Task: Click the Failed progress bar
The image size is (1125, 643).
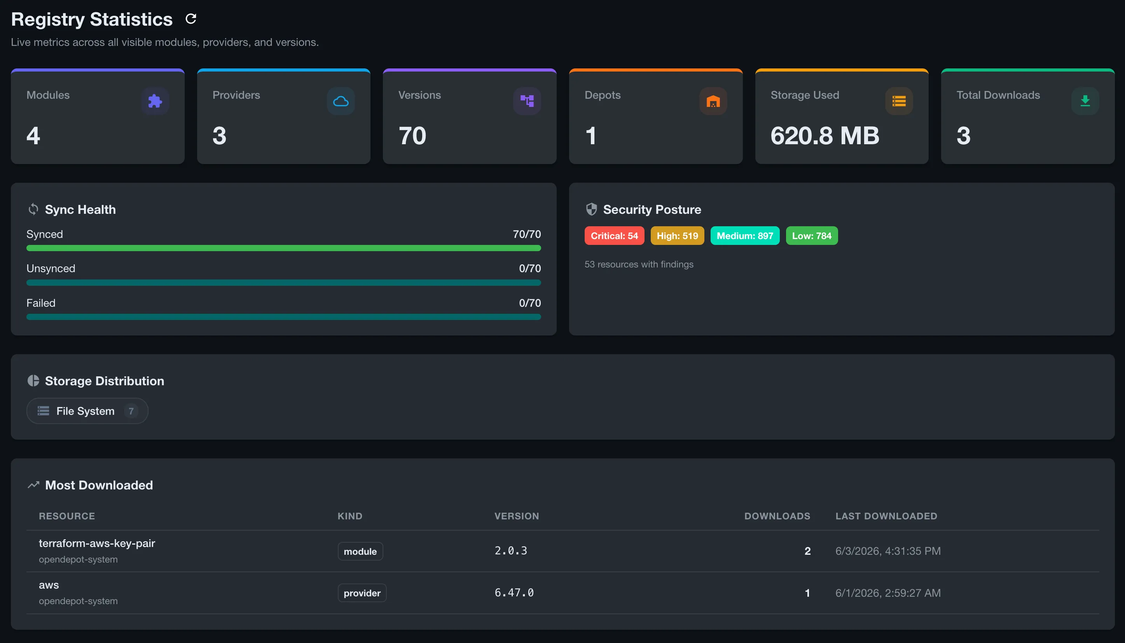Action: [x=283, y=317]
